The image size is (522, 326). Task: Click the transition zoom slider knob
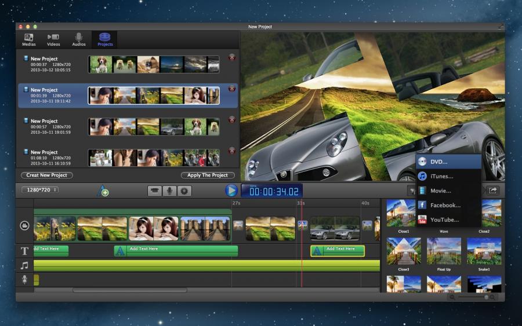tap(486, 297)
